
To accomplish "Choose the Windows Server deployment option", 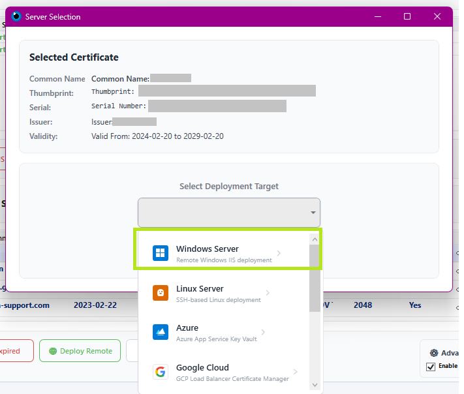I will (224, 253).
